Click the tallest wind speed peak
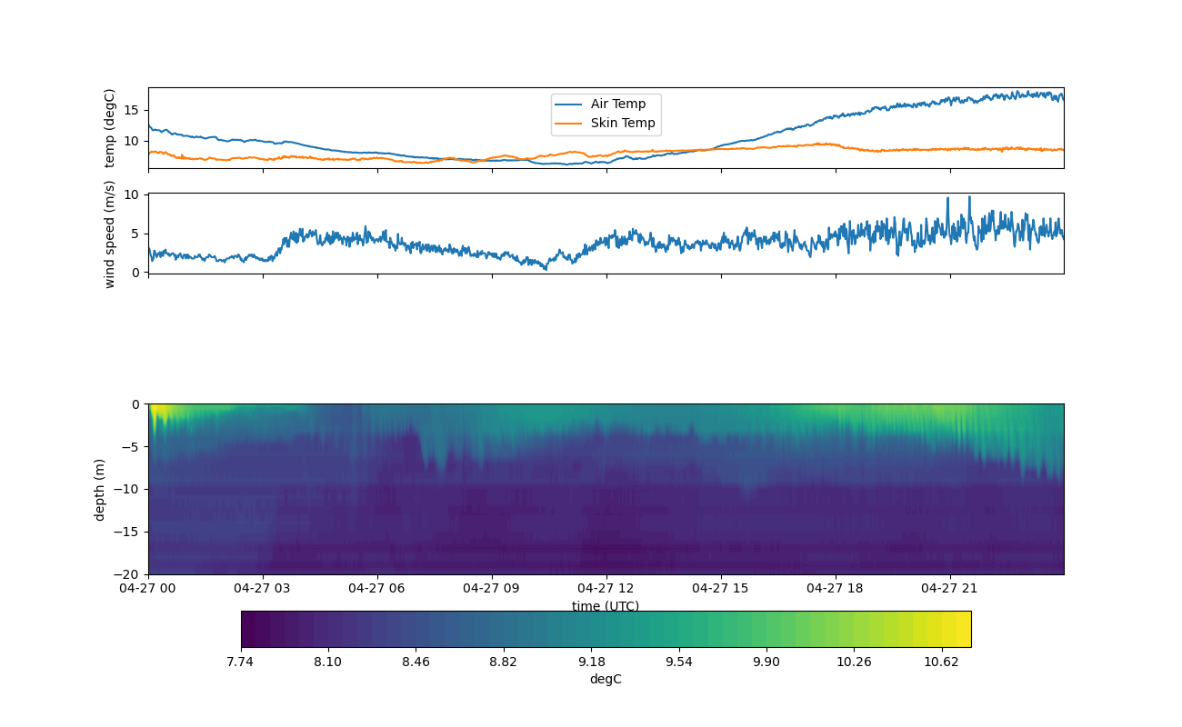 [969, 198]
